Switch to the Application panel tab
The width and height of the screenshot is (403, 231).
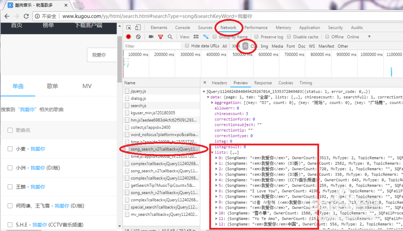(x=310, y=27)
